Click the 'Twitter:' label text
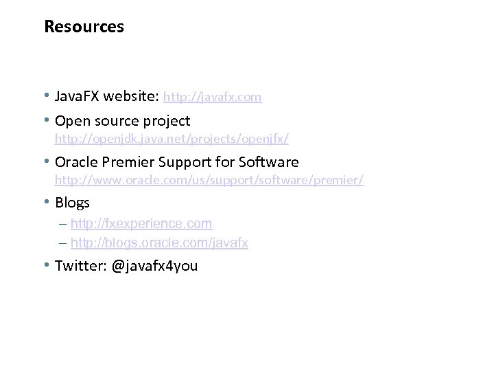This screenshot has width=494, height=371. point(80,266)
